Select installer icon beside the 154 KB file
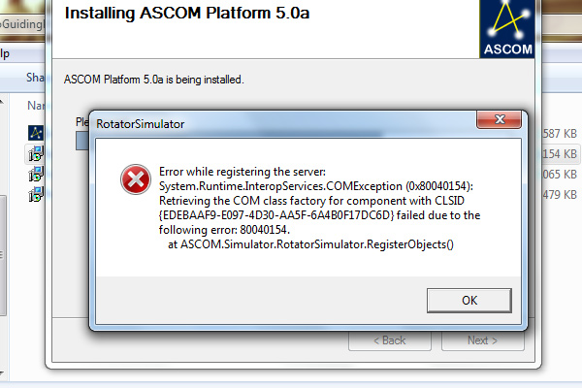 (x=36, y=153)
